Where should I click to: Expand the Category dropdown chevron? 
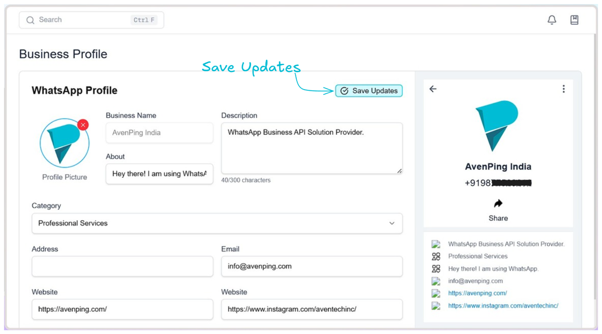tap(392, 223)
